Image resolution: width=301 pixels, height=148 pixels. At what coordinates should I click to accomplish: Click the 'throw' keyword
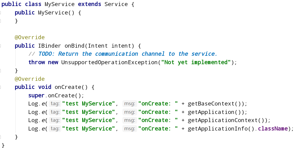(x=37, y=62)
